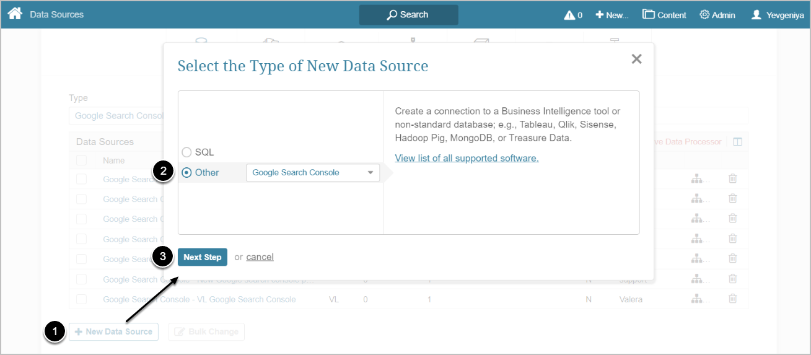This screenshot has height=355, width=811.
Task: Open the New menu in top bar
Action: [x=612, y=15]
